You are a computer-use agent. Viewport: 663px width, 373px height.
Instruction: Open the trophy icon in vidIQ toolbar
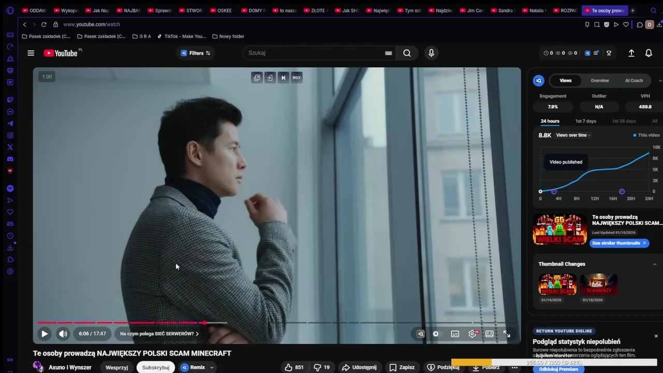pos(609,53)
